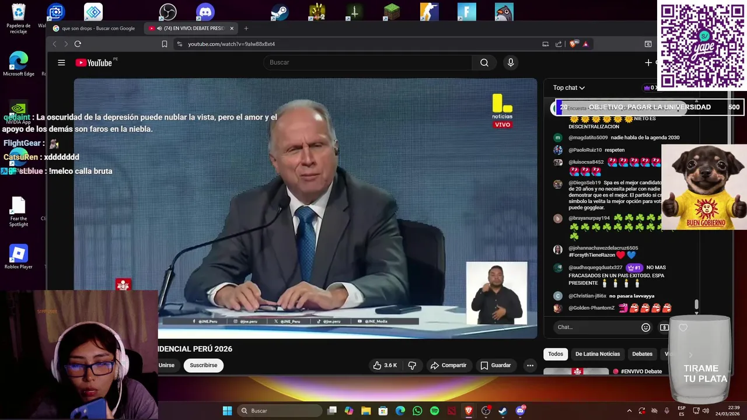Switch to the 'que son drops' Google tab

click(x=95, y=28)
